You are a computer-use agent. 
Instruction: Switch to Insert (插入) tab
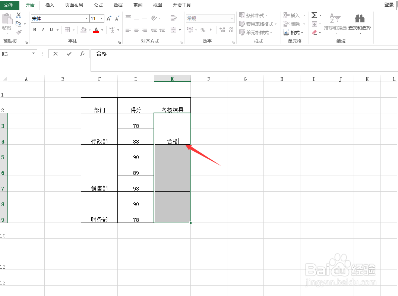pos(50,5)
